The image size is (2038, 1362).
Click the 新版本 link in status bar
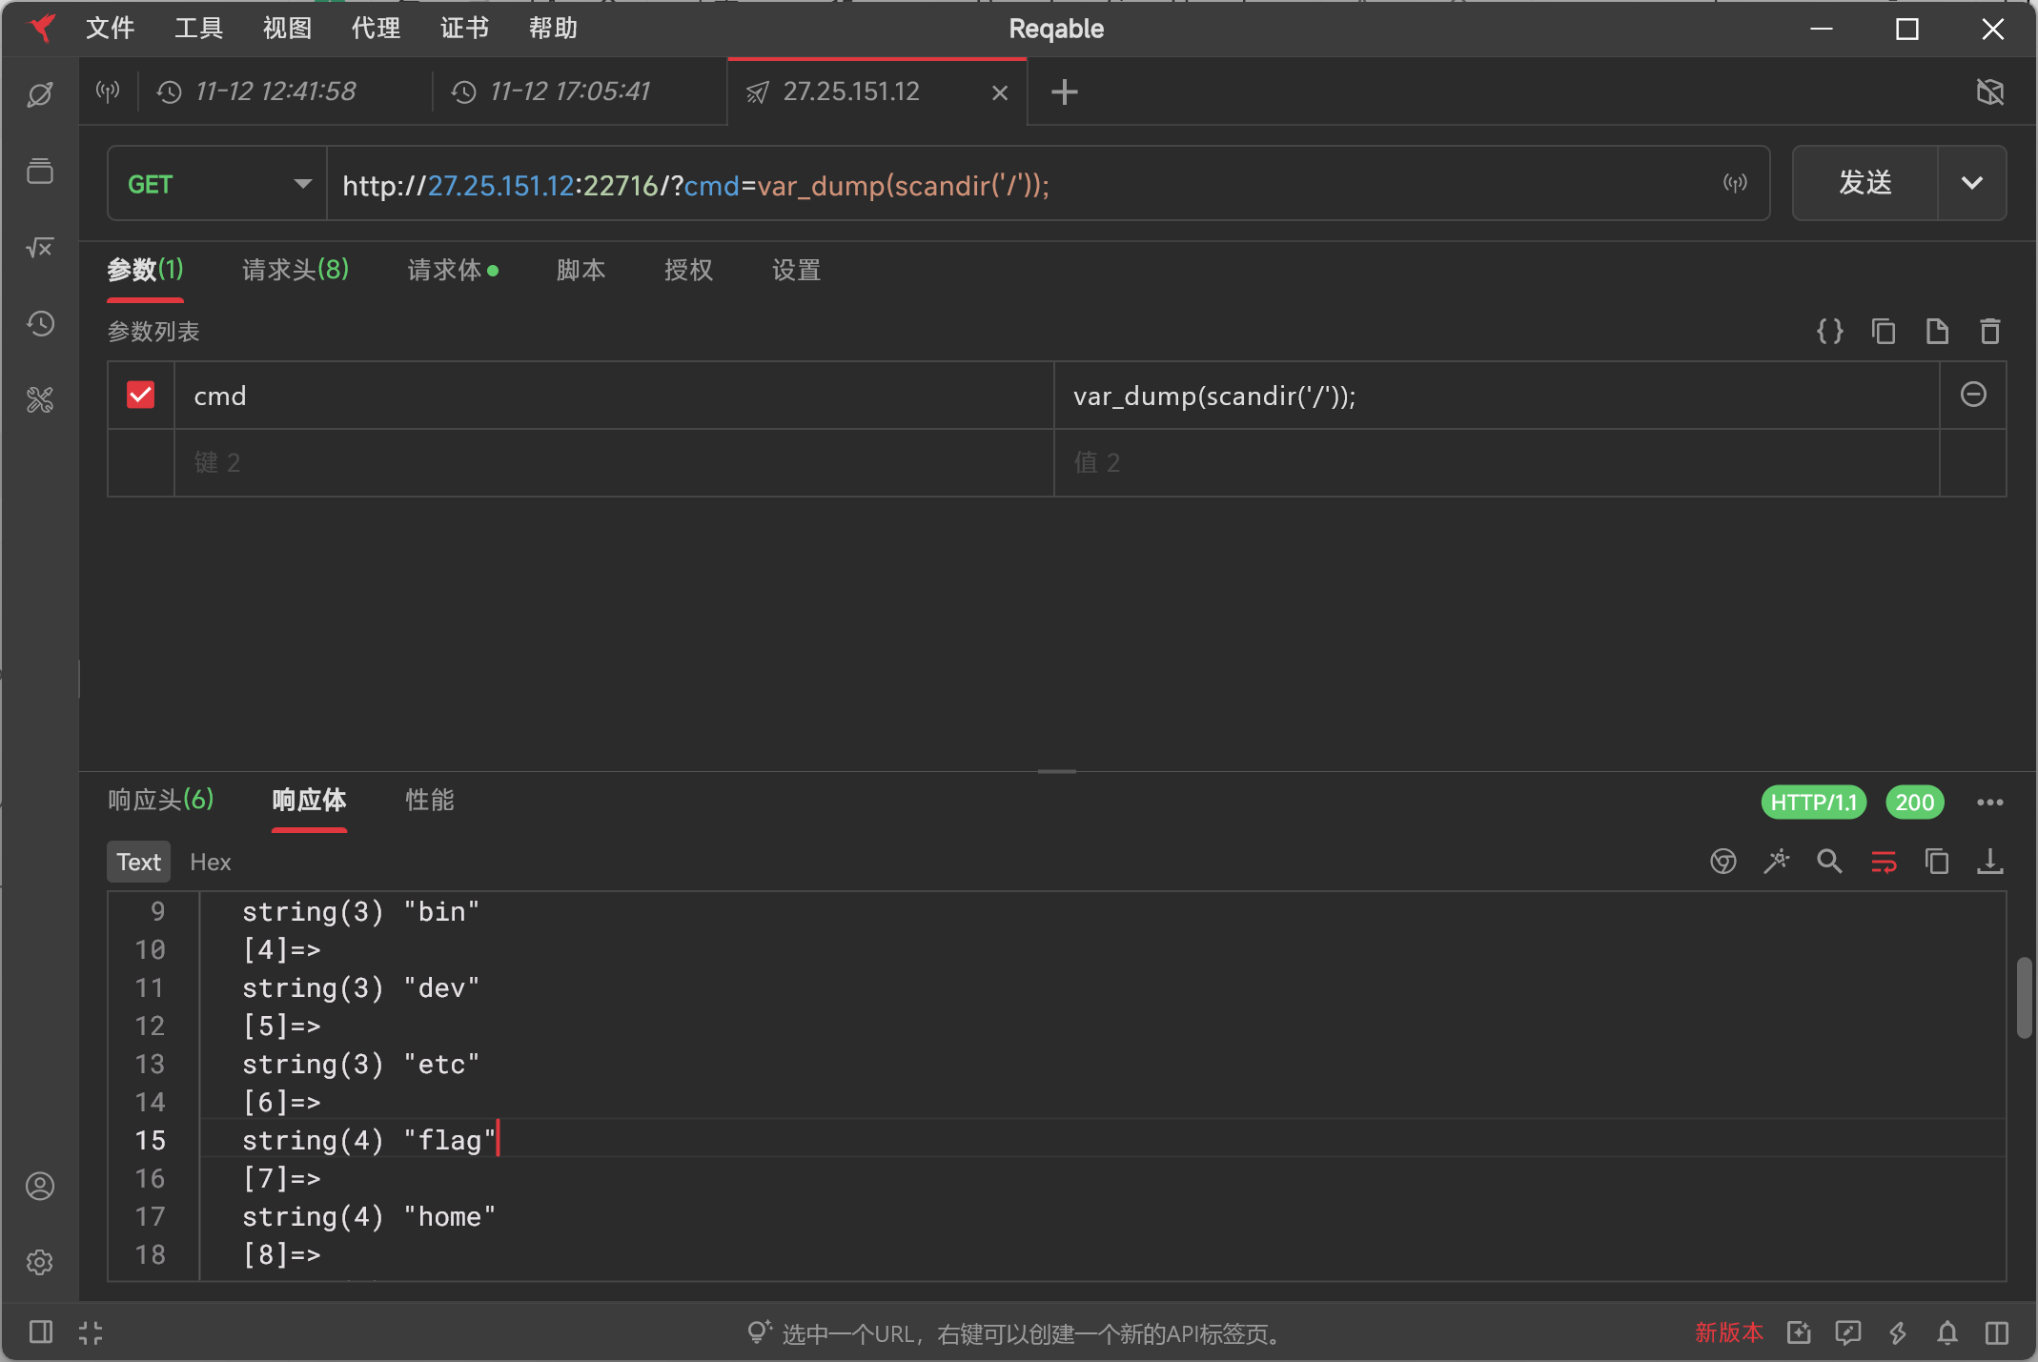coord(1728,1332)
